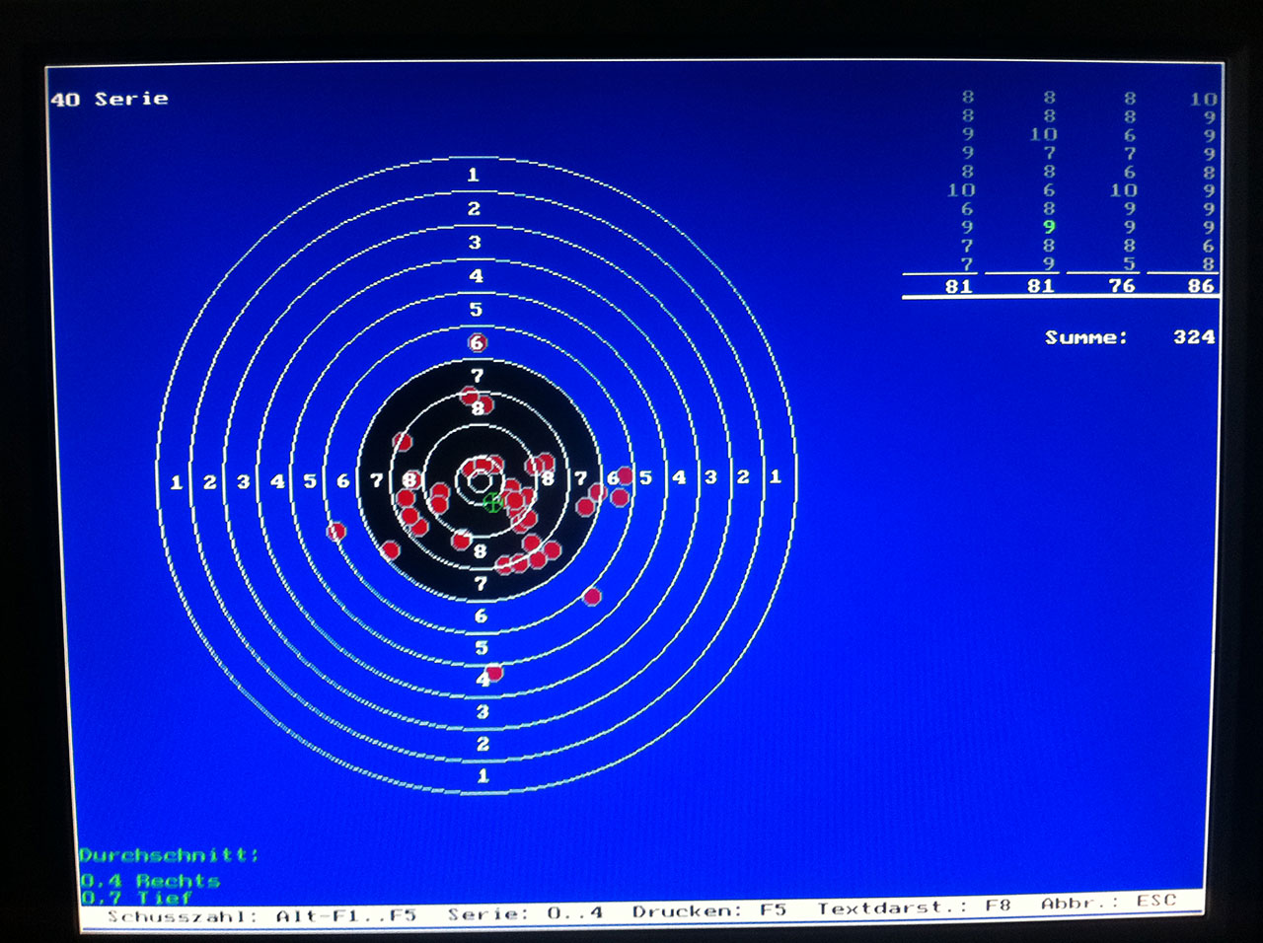Screen dimensions: 1263x943
Task: Click the lone shot hole below-right of black area
Action: coord(592,596)
